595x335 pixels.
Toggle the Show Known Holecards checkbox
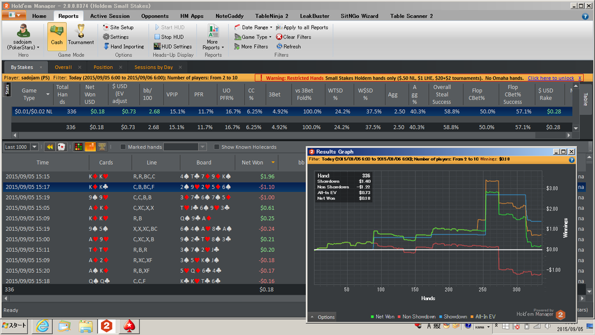(x=217, y=147)
